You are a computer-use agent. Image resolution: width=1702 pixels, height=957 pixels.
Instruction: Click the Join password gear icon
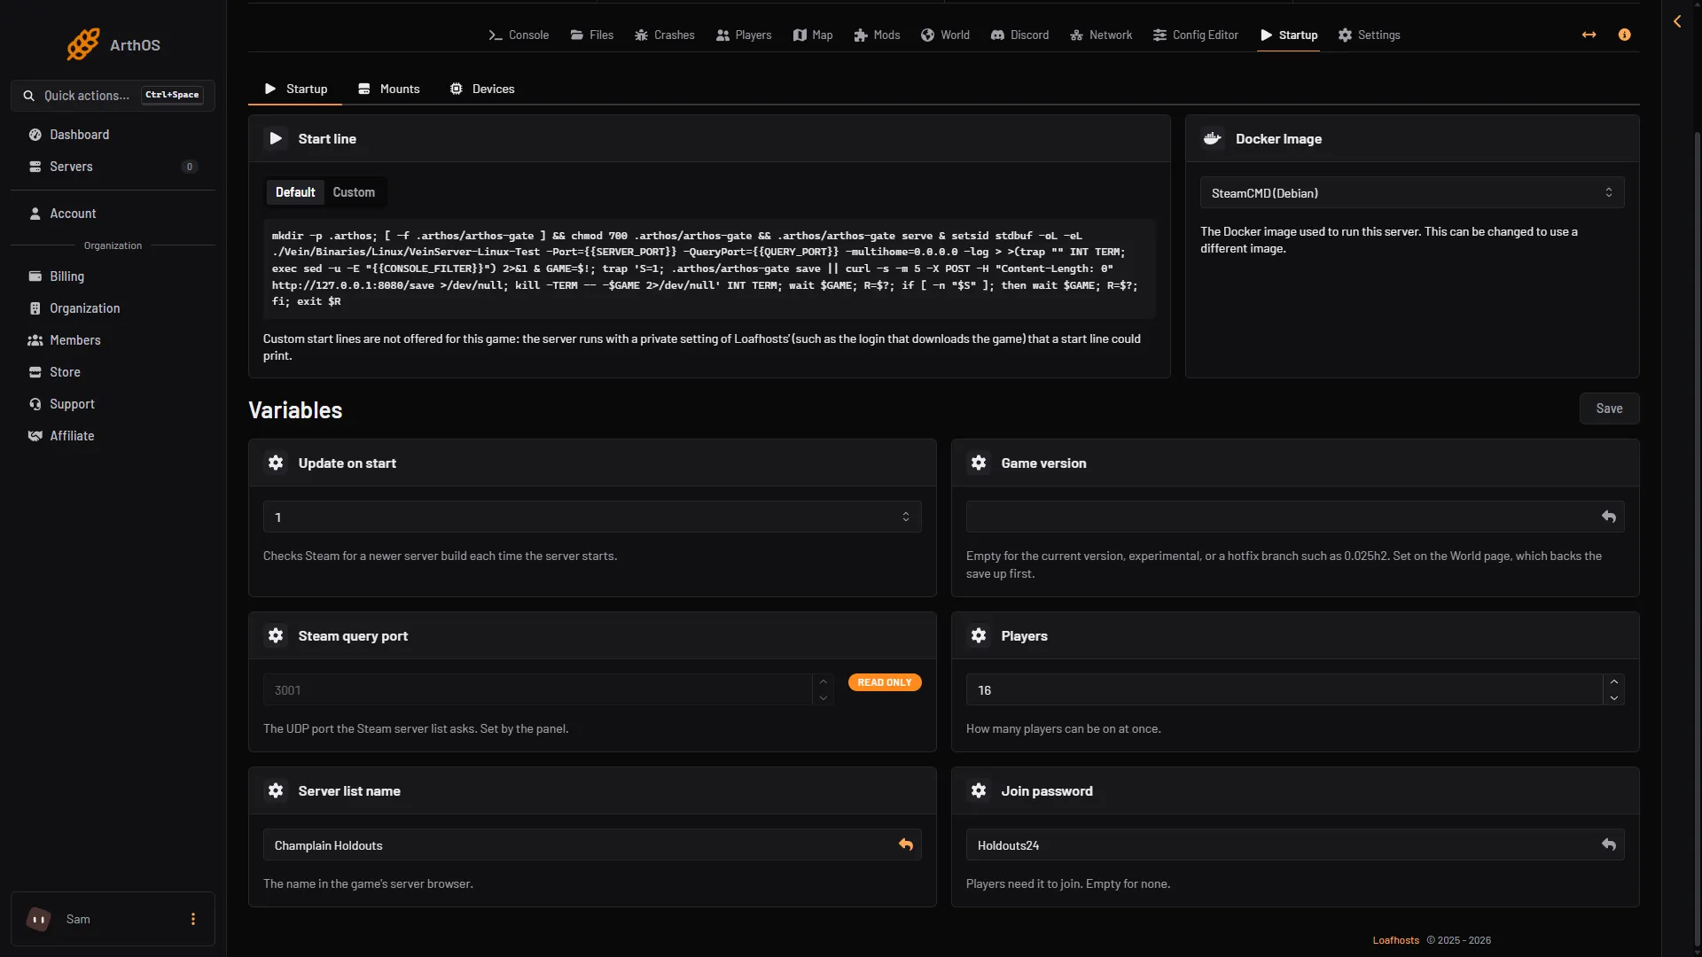pos(979,790)
